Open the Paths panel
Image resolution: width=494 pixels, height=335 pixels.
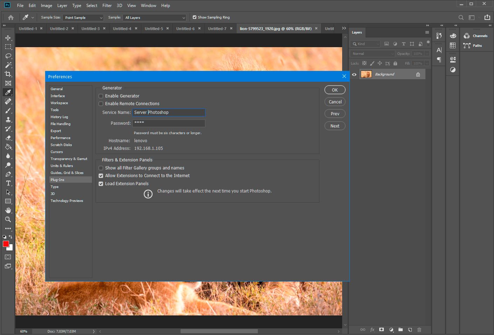tap(473, 46)
